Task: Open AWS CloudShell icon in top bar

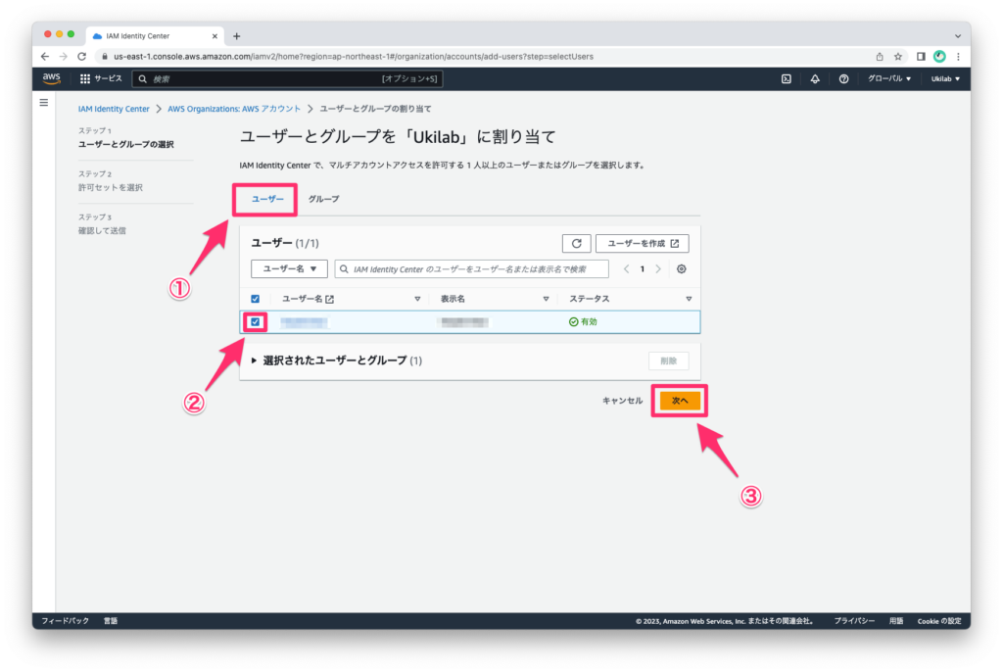Action: 786,78
